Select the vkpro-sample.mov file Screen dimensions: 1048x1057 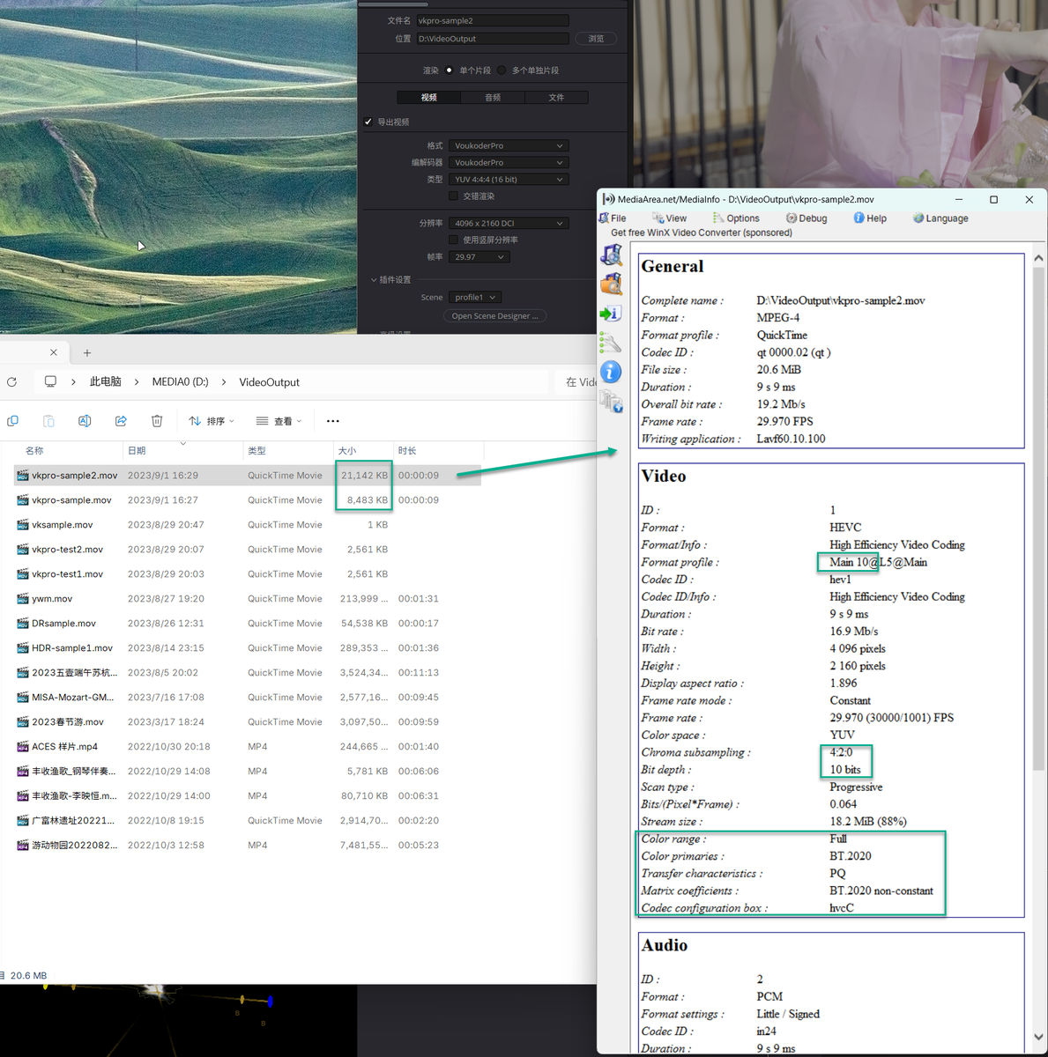tap(71, 500)
